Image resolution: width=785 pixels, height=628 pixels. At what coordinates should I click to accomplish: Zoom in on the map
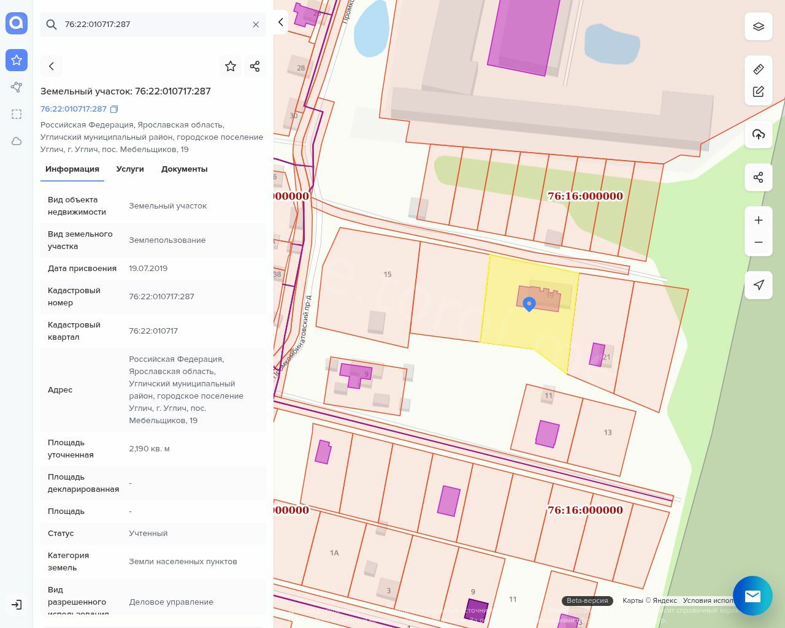click(x=758, y=220)
